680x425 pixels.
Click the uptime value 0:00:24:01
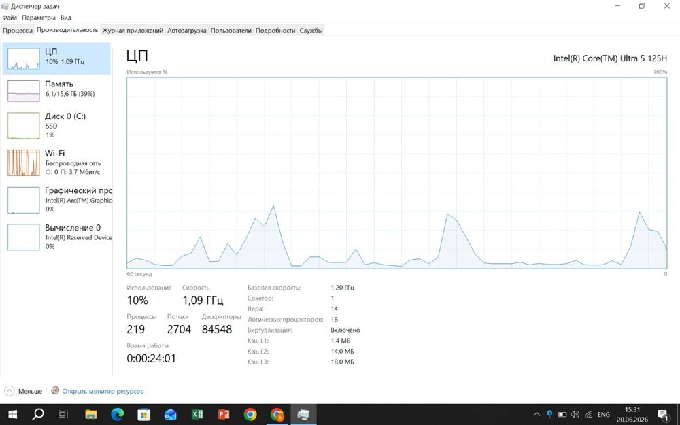pyautogui.click(x=152, y=358)
